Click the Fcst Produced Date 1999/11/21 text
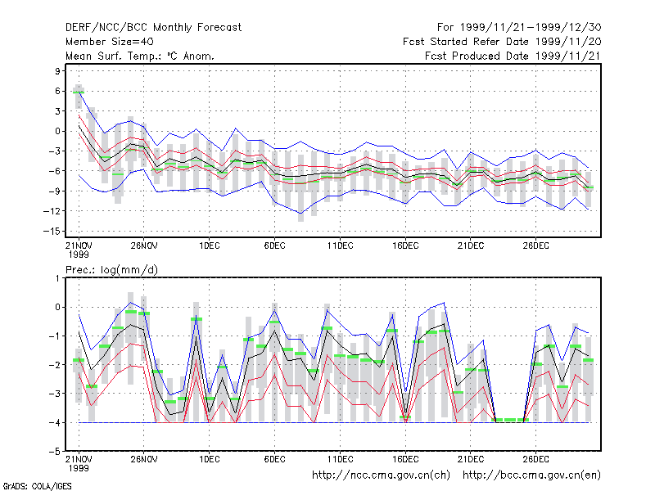This screenshot has height=491, width=655. [513, 56]
